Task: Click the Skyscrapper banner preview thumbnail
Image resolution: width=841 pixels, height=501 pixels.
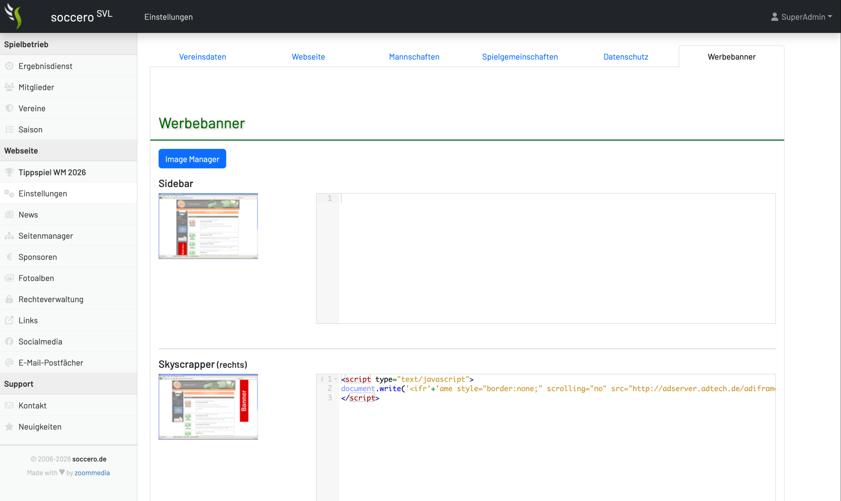Action: pos(208,406)
